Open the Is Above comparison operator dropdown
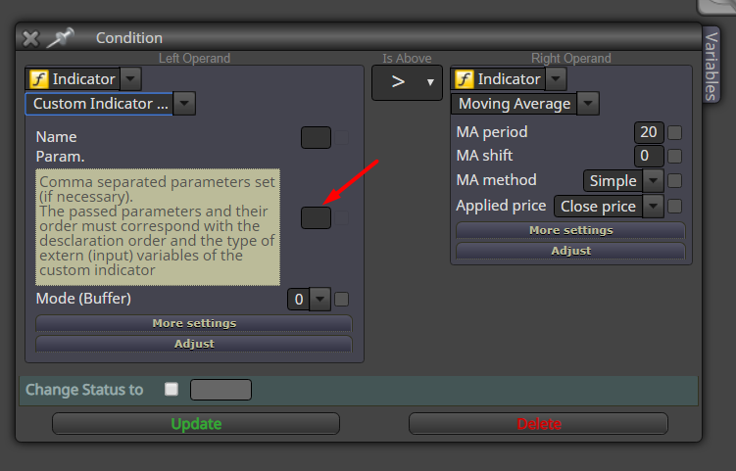 (x=407, y=82)
